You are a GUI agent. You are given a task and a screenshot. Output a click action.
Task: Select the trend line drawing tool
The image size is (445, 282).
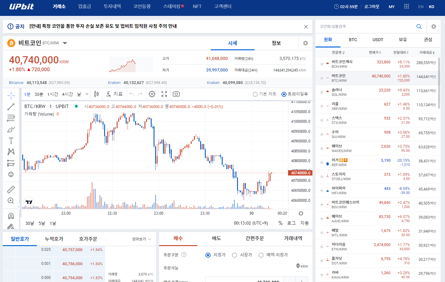(x=11, y=107)
